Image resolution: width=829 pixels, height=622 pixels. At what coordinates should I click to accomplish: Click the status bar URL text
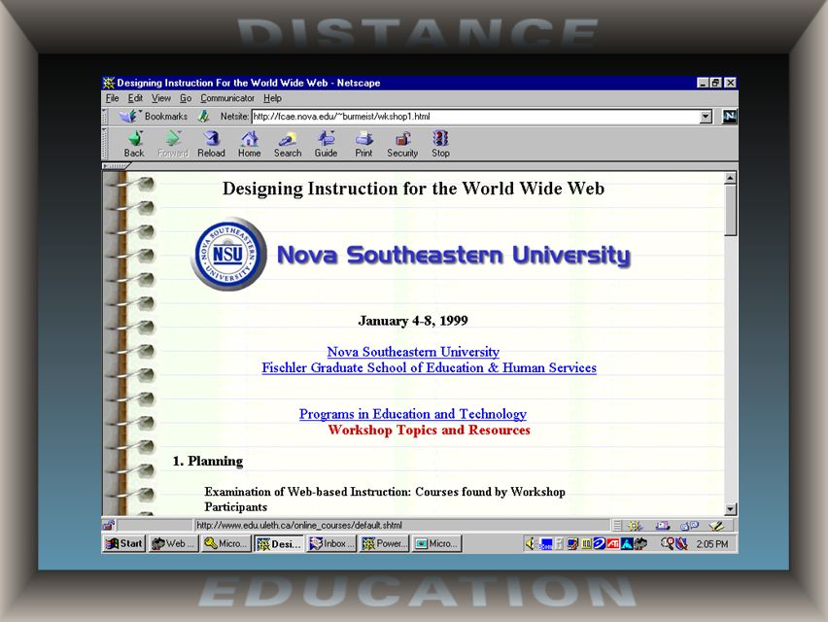coord(299,525)
